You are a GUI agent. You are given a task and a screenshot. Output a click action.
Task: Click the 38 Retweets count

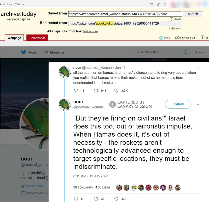pyautogui.click(x=83, y=187)
